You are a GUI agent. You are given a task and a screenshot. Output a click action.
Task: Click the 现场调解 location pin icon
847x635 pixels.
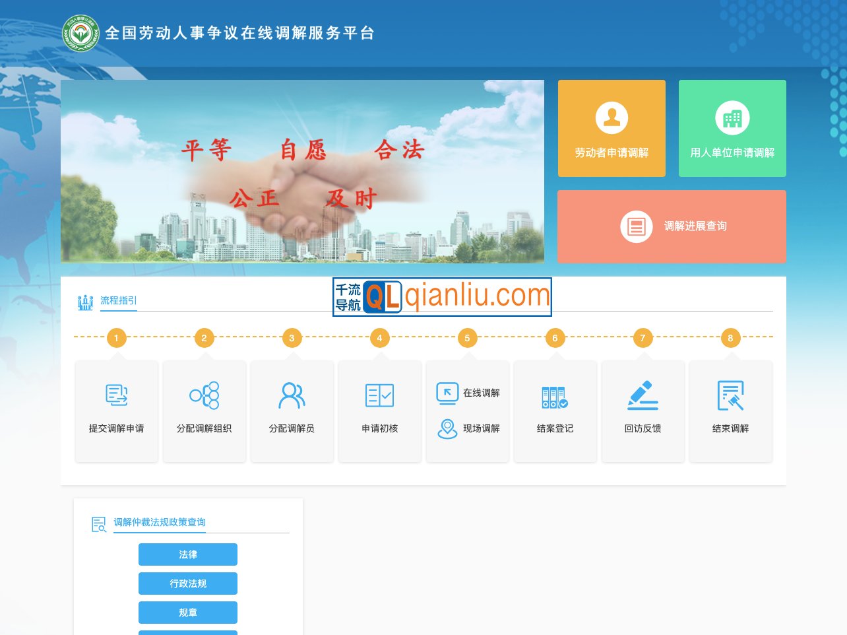447,428
